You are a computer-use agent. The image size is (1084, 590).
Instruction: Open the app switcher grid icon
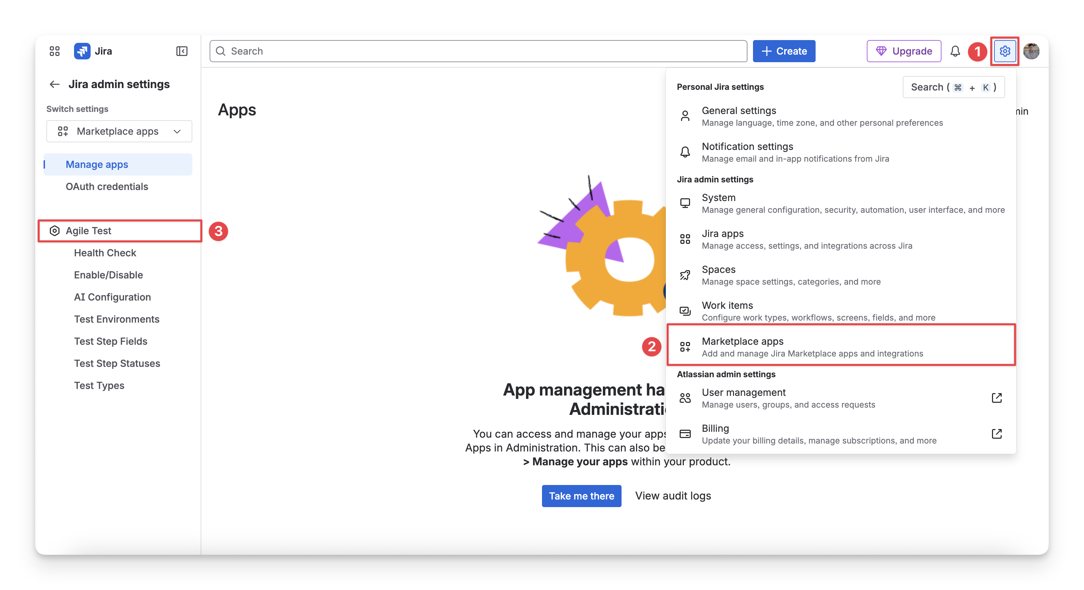tap(54, 51)
